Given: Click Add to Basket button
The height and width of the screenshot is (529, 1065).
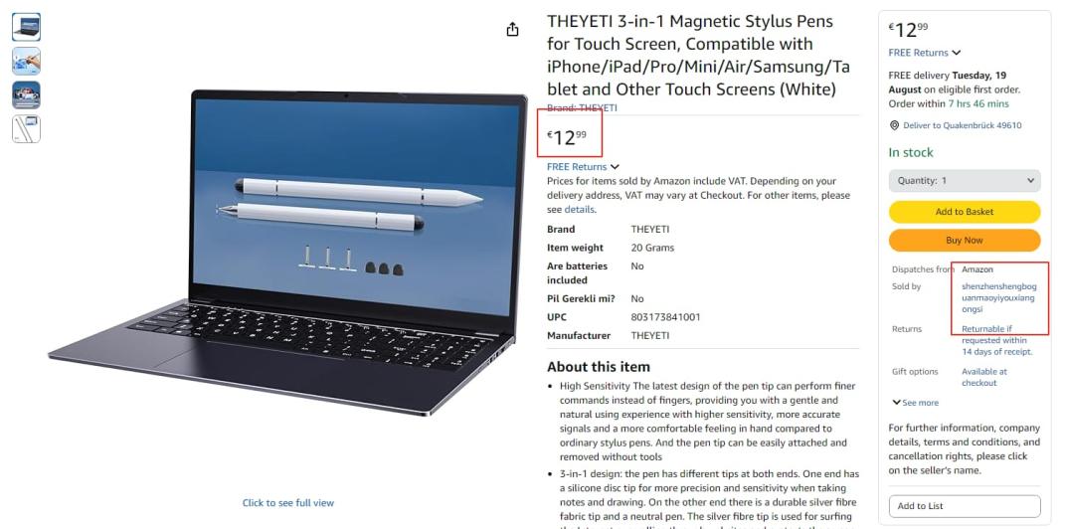Looking at the screenshot, I should tap(965, 212).
